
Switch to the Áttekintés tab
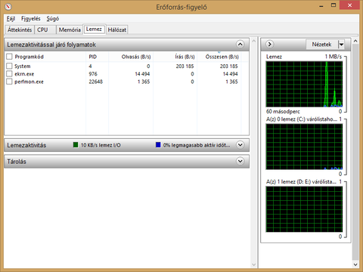[20, 29]
